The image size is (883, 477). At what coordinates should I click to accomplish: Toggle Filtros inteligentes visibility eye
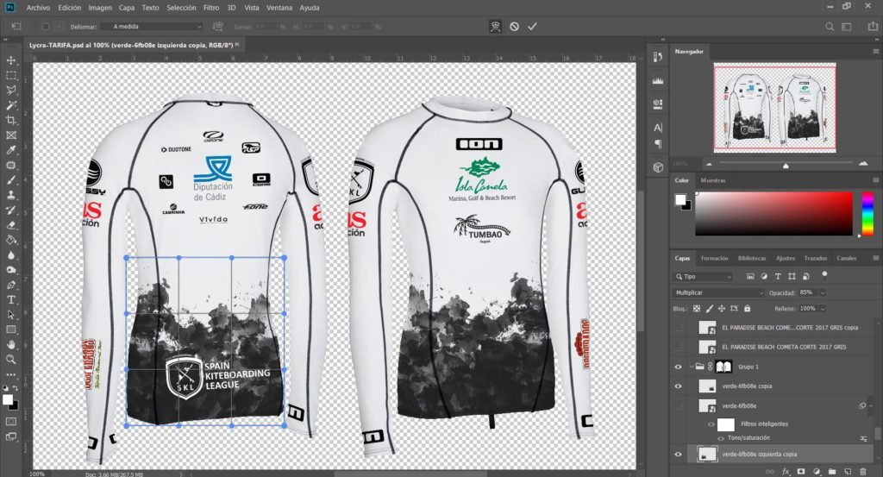(x=711, y=424)
